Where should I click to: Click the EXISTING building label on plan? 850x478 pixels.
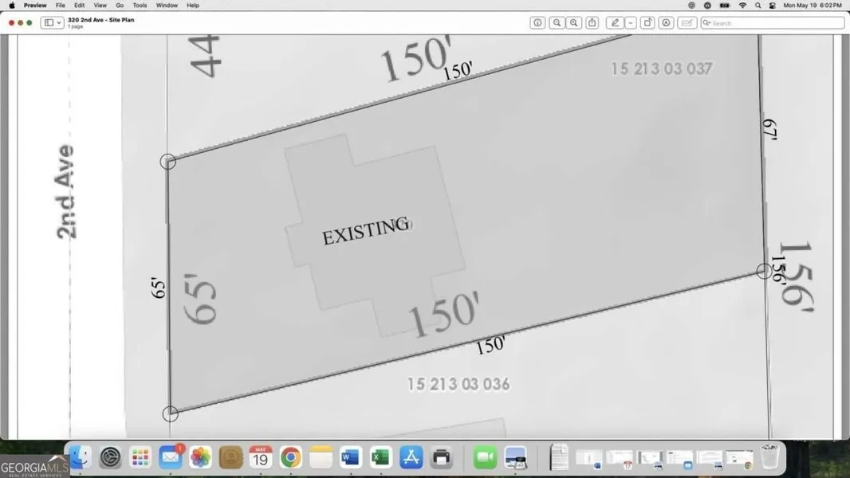pos(365,233)
